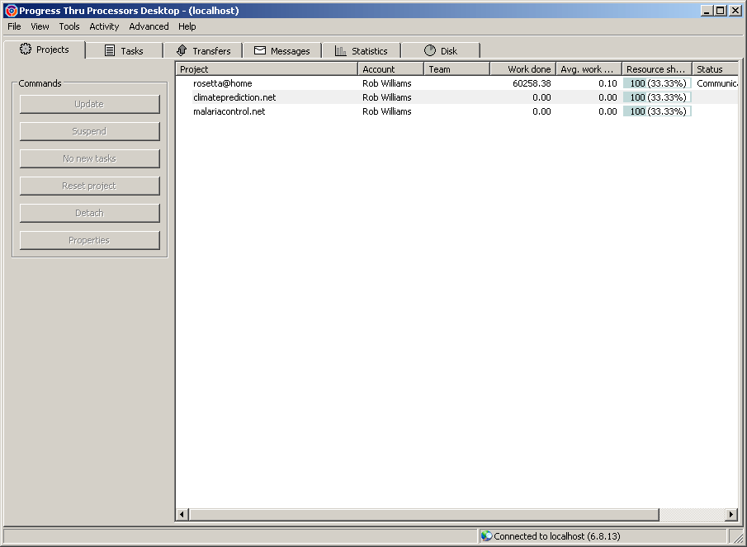This screenshot has width=747, height=547.
Task: Click the horizontal scrollbar right arrow
Action: tap(732, 514)
